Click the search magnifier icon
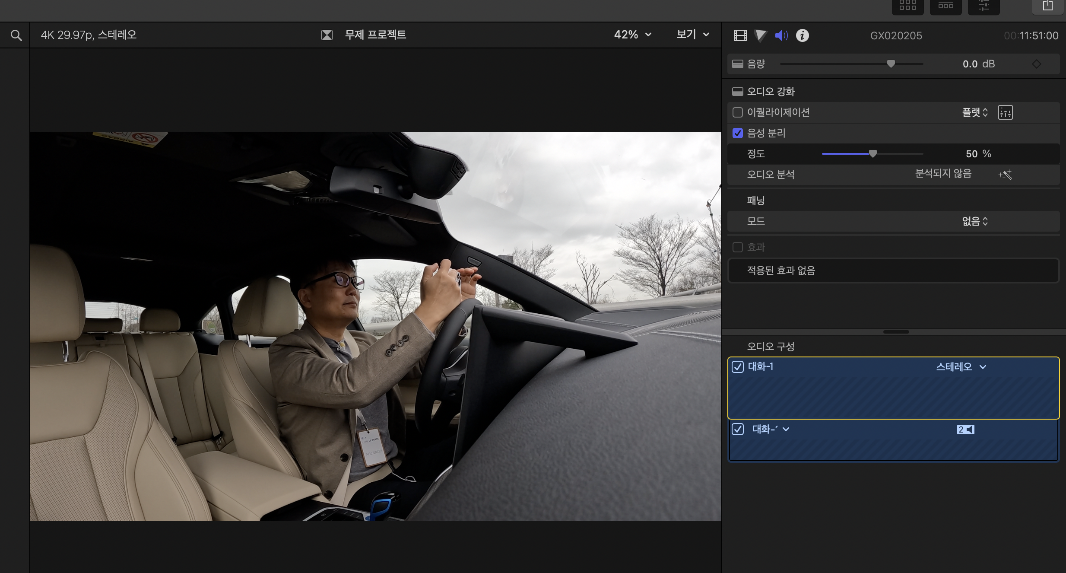The height and width of the screenshot is (573, 1066). 16,35
